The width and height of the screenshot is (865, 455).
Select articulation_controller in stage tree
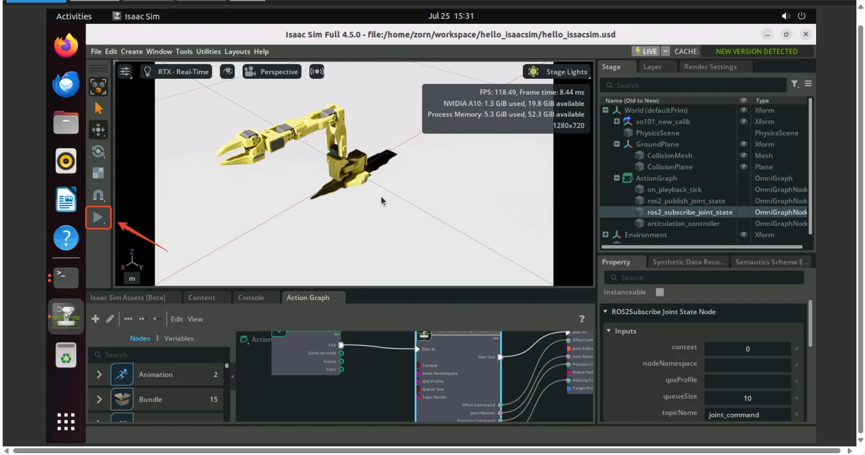coord(683,223)
